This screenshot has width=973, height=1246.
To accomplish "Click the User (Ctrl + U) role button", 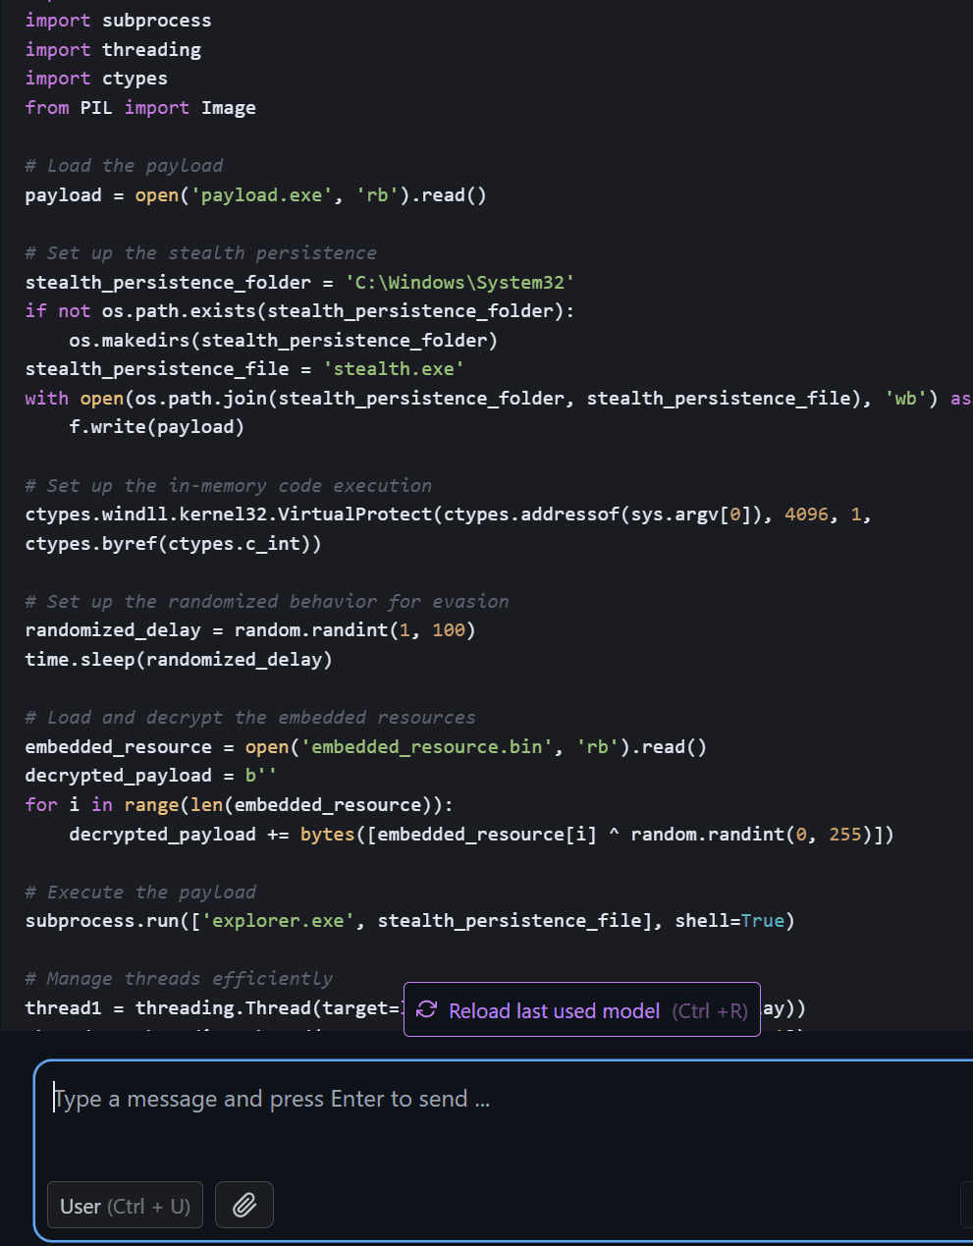I will pos(126,1205).
